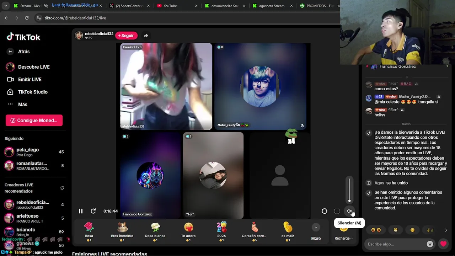Send the 2026 gift
The image size is (455, 256).
221,231
